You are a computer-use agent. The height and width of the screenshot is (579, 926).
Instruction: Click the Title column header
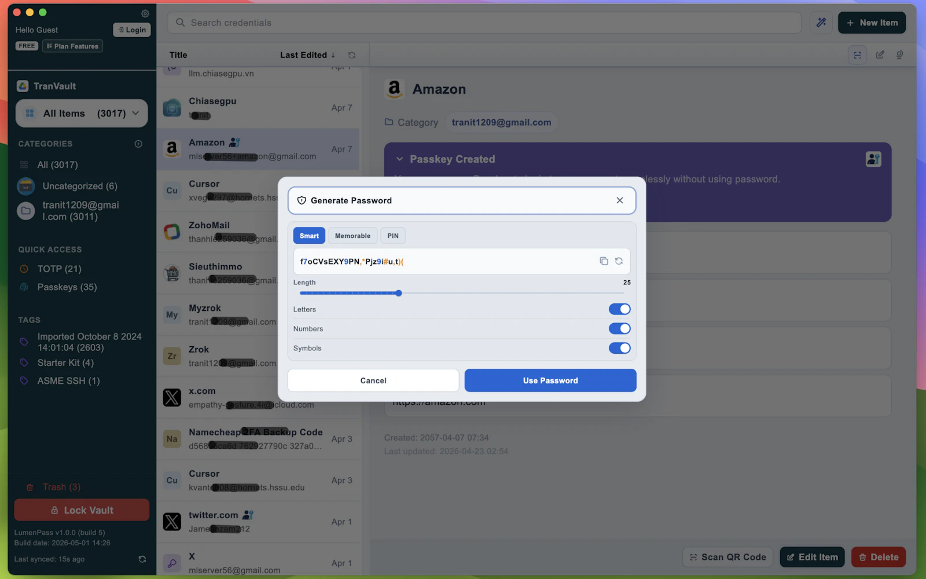(x=178, y=55)
